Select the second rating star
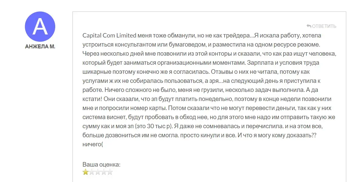The height and width of the screenshot is (182, 352). pyautogui.click(x=92, y=172)
